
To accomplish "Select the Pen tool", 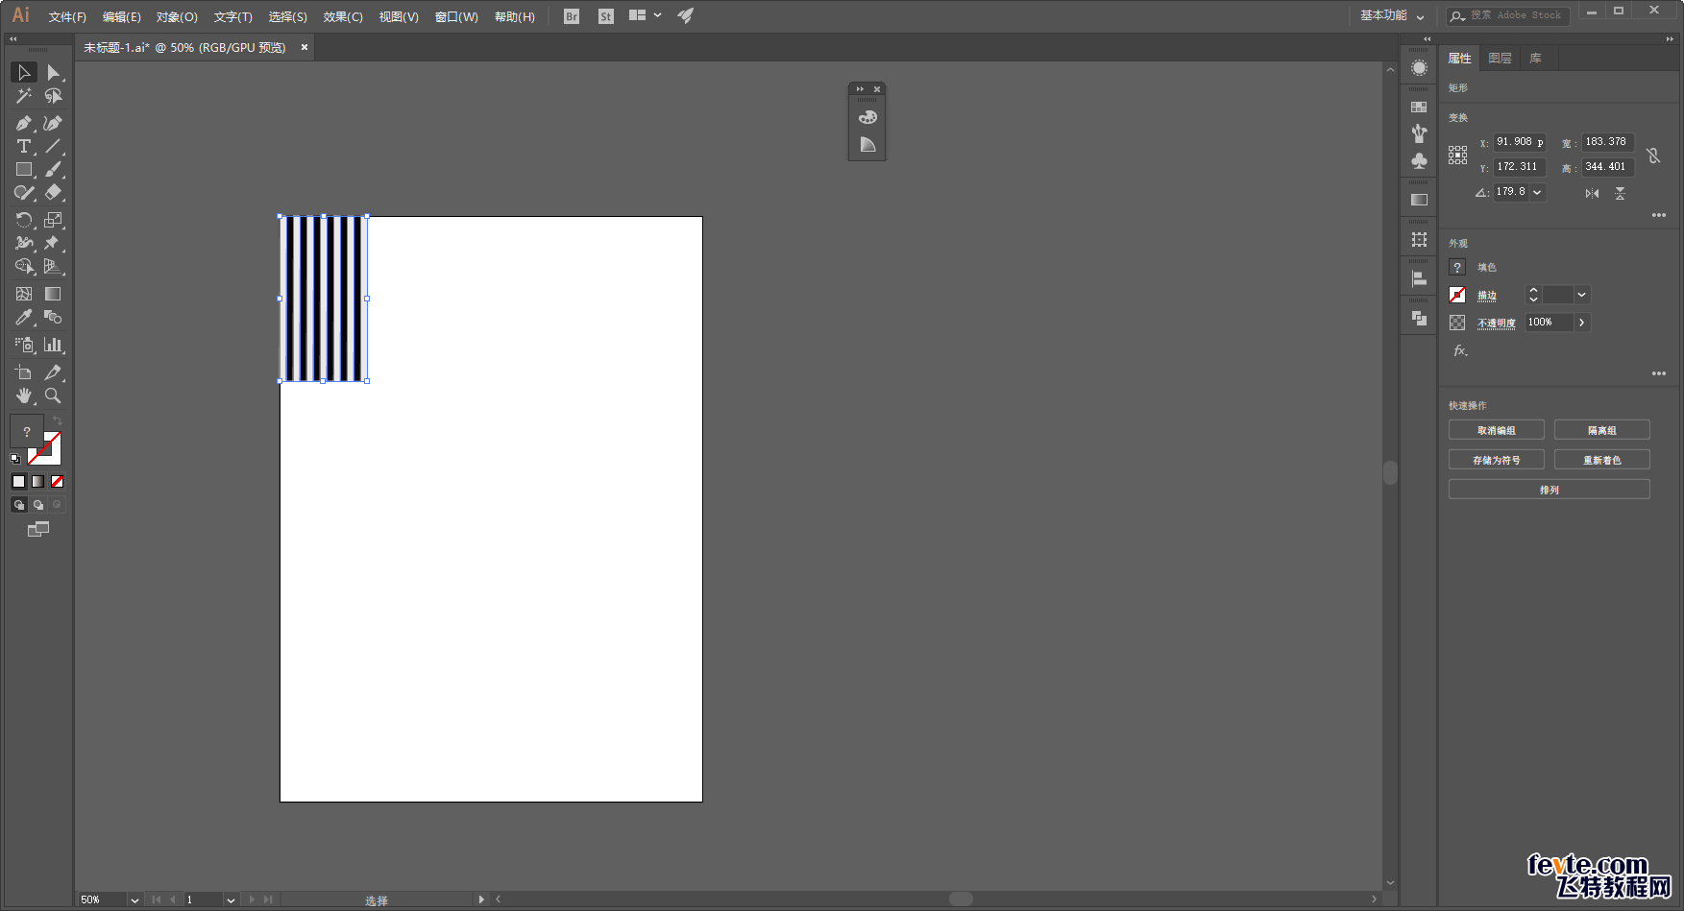I will tap(24, 123).
